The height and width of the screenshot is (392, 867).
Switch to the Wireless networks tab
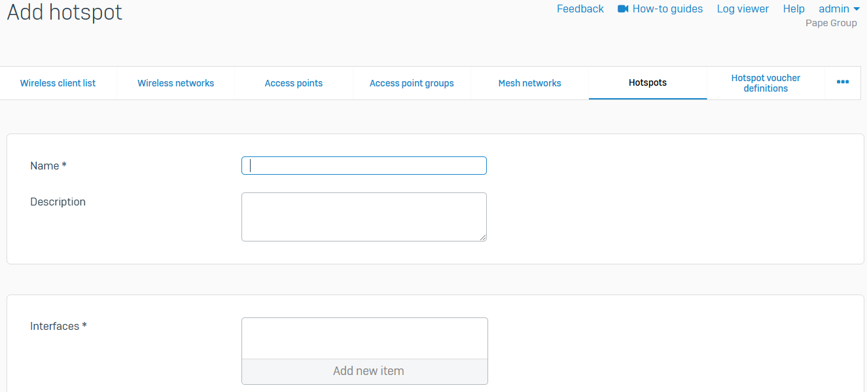176,83
